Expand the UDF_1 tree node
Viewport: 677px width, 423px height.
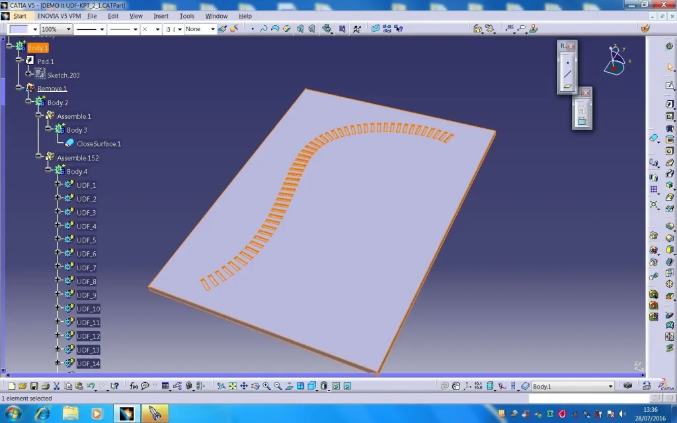click(58, 185)
